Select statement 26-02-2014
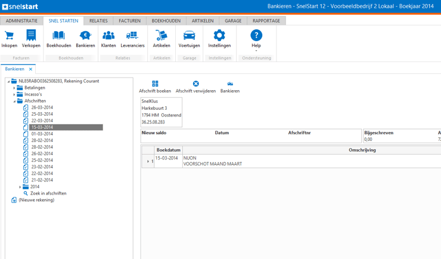Image resolution: width=441 pixels, height=259 pixels. click(x=42, y=153)
